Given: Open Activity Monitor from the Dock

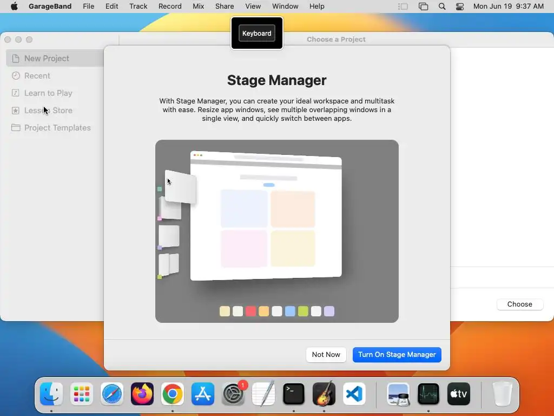Looking at the screenshot, I should tap(428, 394).
